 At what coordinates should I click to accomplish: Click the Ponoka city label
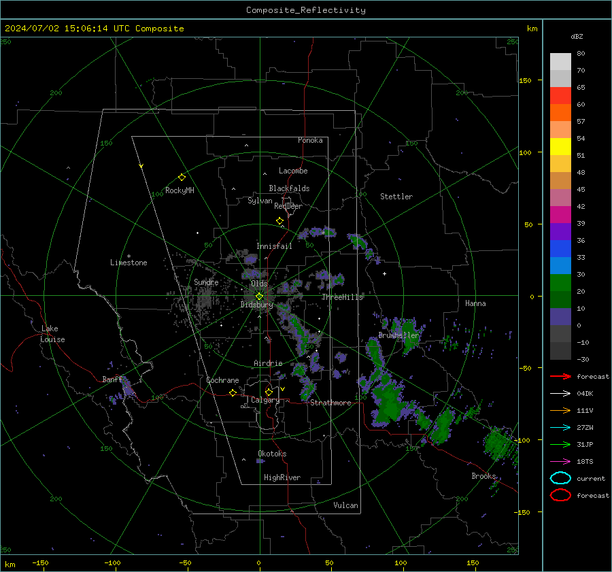tap(310, 140)
